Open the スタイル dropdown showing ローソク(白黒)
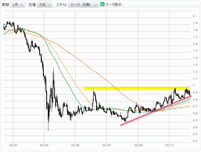 click(84, 5)
